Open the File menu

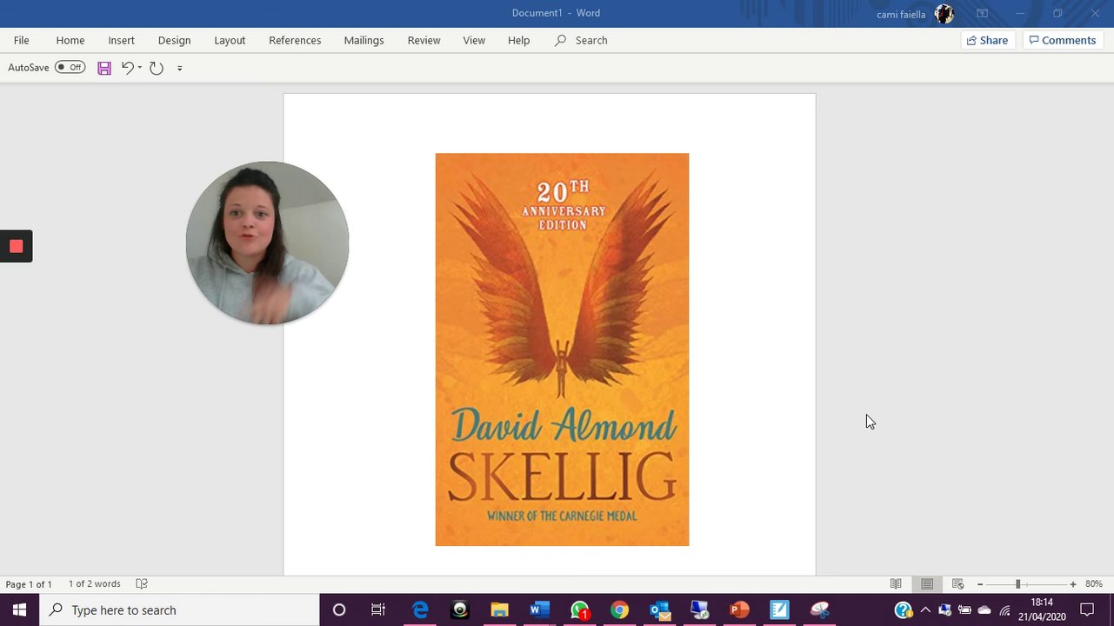22,40
